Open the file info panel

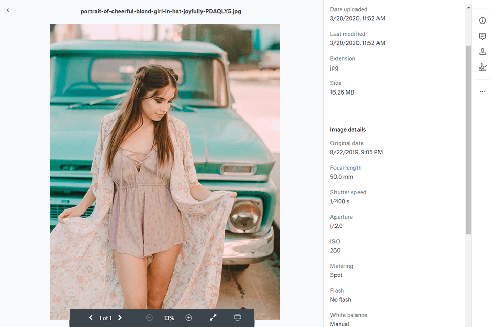click(482, 20)
